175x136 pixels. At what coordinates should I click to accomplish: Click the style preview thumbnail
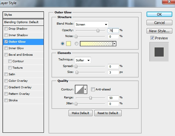[x=159, y=52]
